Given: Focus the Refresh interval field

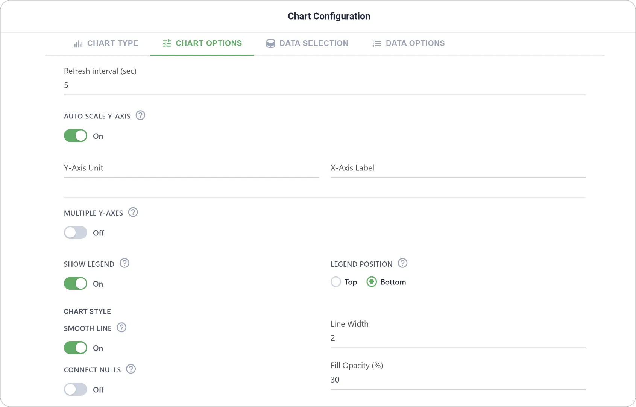Looking at the screenshot, I should click(x=325, y=85).
